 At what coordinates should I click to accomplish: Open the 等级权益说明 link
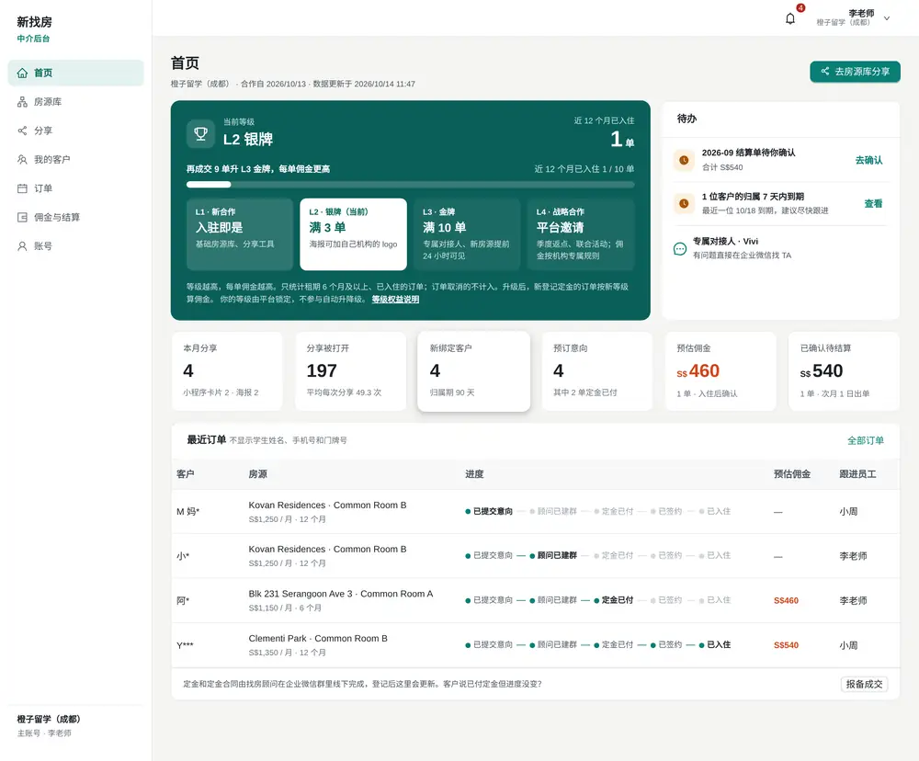pos(395,300)
